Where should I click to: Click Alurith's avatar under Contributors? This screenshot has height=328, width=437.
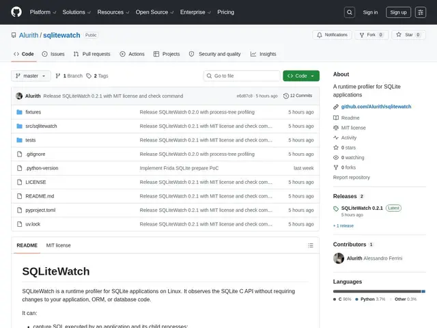pos(339,258)
